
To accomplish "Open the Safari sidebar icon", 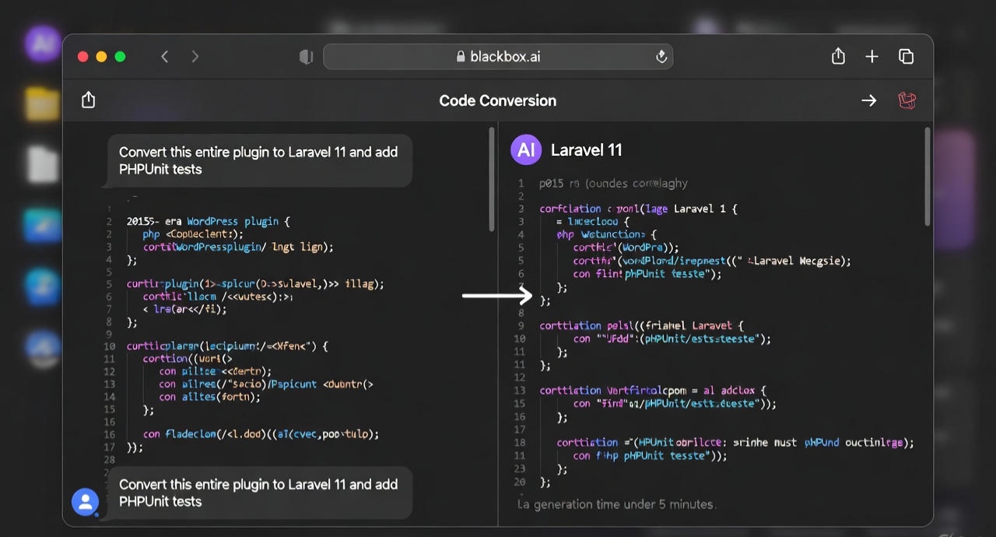I will tap(306, 56).
